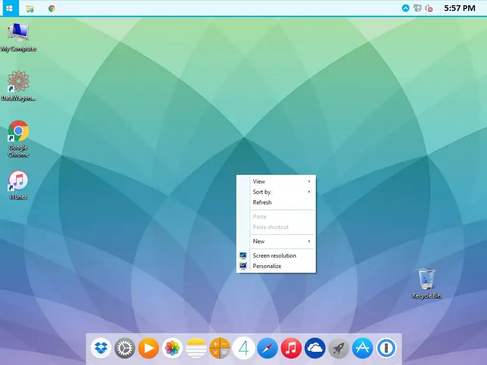Image resolution: width=487 pixels, height=365 pixels.
Task: Click the muted volume tray icon
Action: pos(429,9)
